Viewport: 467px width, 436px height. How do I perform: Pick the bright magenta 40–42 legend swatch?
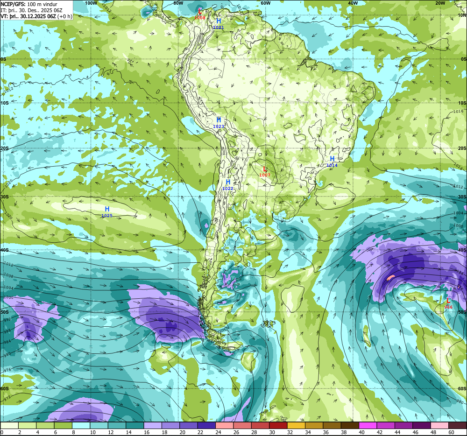pos(368,425)
